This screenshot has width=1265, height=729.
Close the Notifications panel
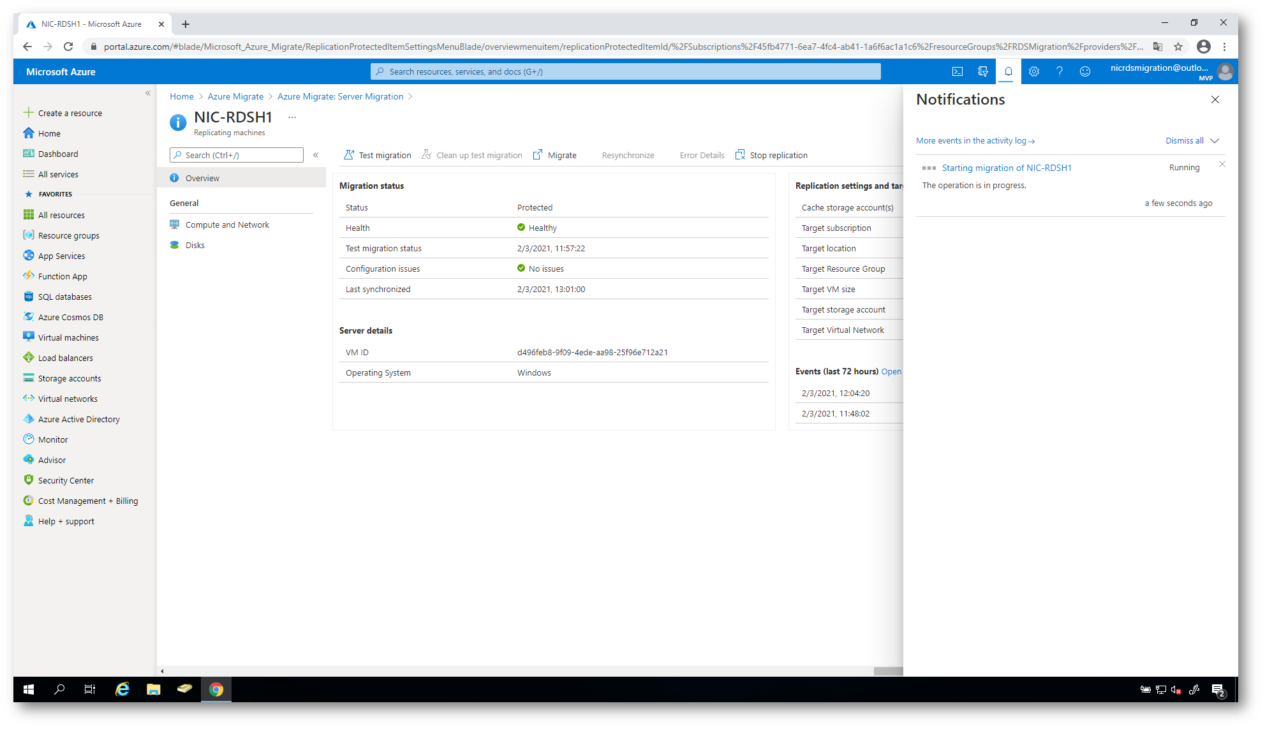pyautogui.click(x=1215, y=99)
